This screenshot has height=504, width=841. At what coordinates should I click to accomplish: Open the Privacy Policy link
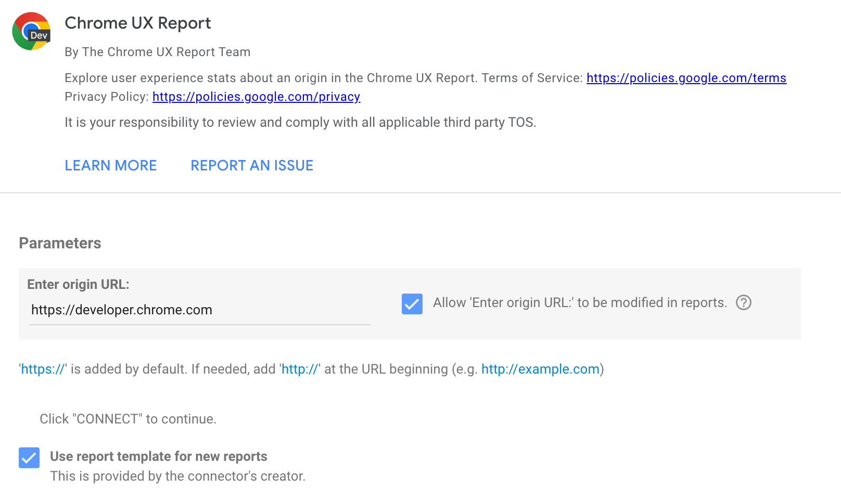256,97
